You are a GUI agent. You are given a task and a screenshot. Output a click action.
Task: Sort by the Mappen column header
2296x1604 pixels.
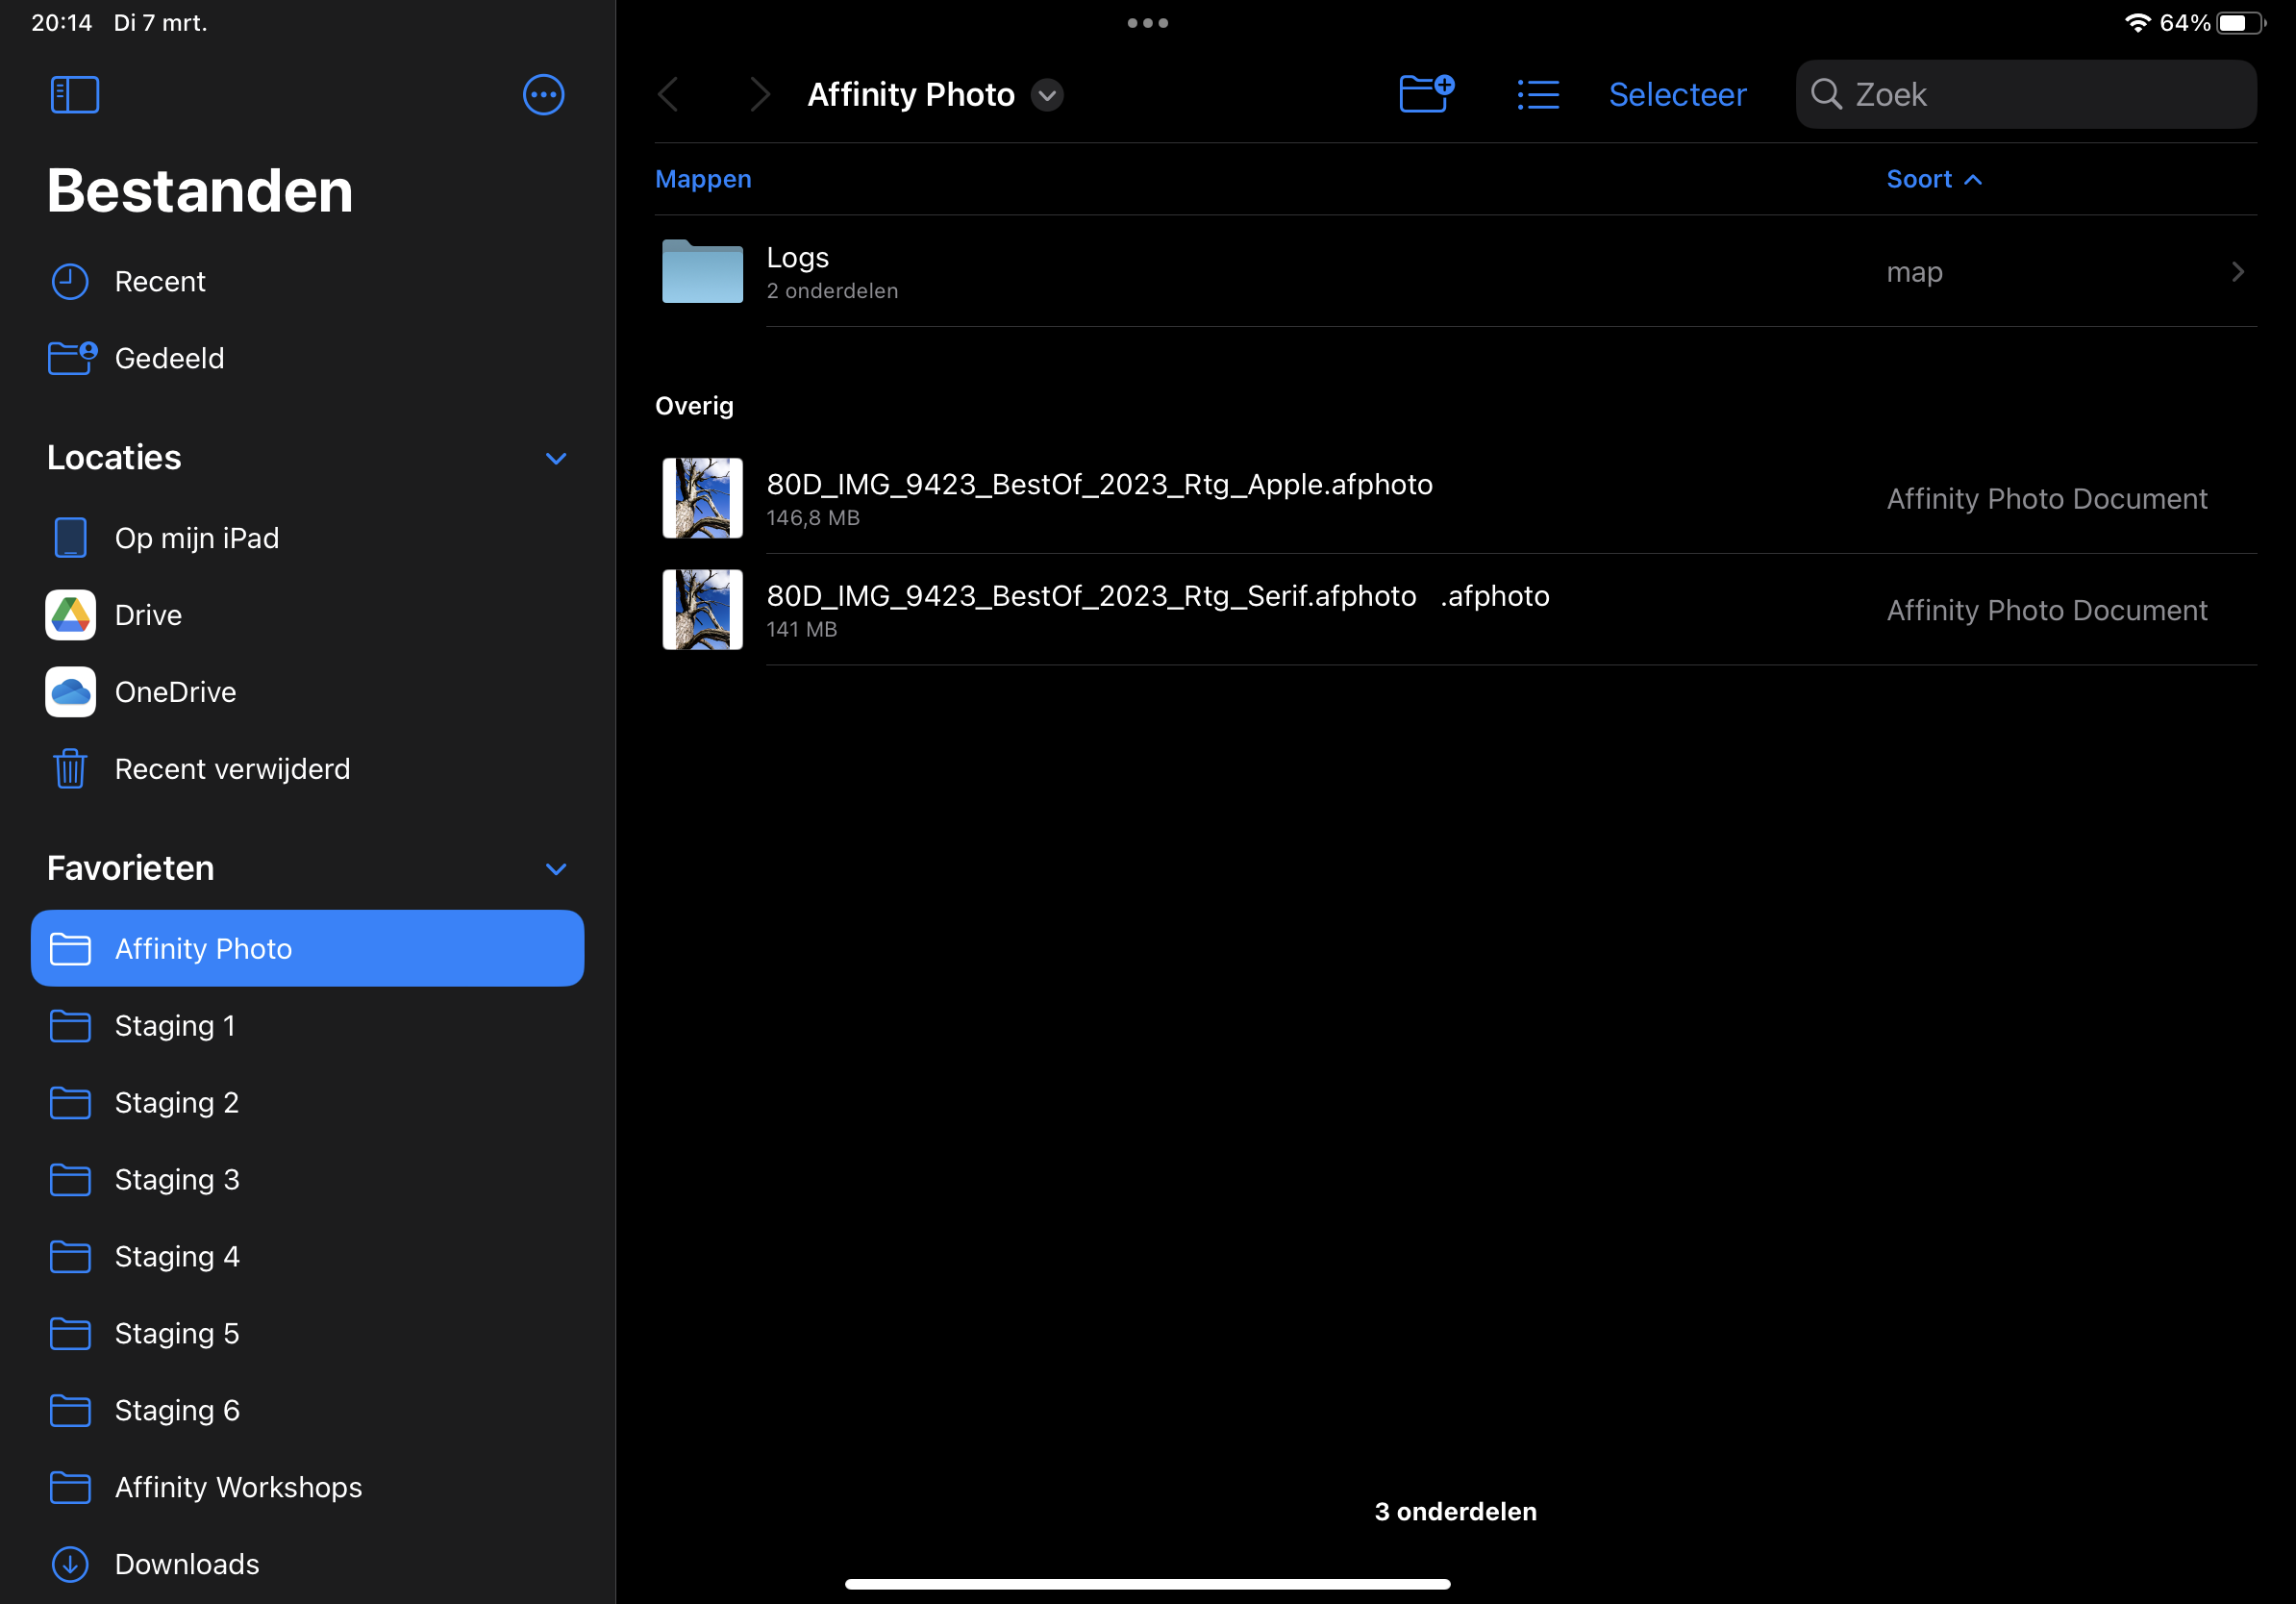click(x=703, y=179)
